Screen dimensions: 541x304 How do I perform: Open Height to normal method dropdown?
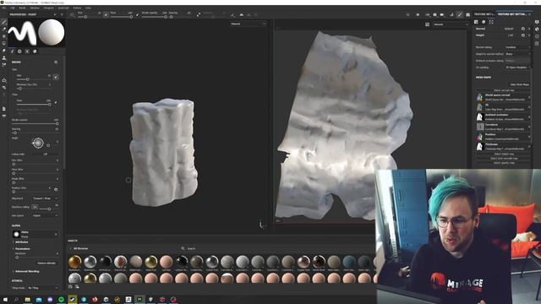(518, 54)
